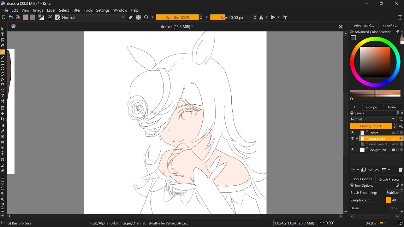Click the wrap around mode icon
This screenshot has width=404, height=227.
[x=285, y=18]
